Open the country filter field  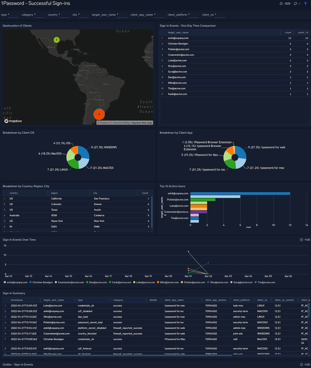[x=64, y=15]
